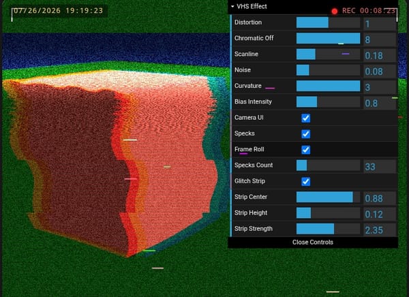409x297 pixels.
Task: Adjust the Strip Center slider
Action: pyautogui.click(x=328, y=198)
